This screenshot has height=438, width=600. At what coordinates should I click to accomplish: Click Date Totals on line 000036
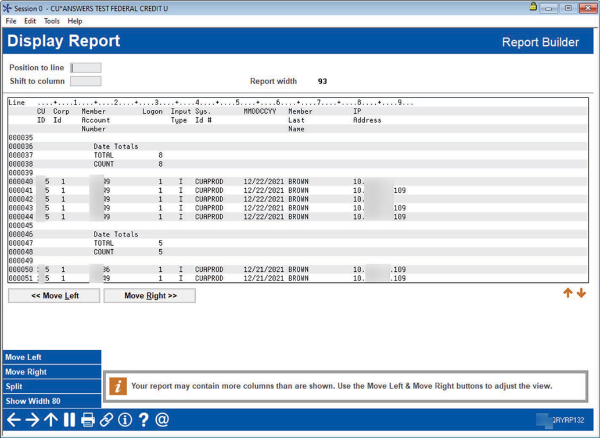tap(116, 146)
